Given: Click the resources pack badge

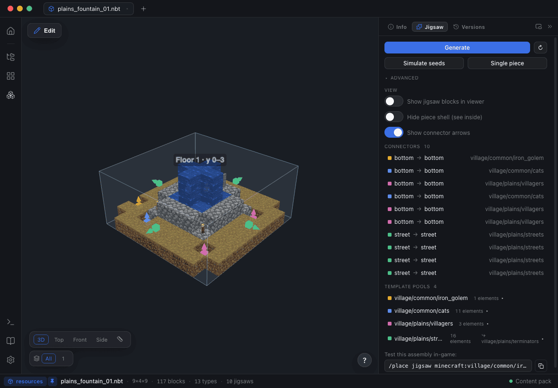Looking at the screenshot, I should pos(25,381).
